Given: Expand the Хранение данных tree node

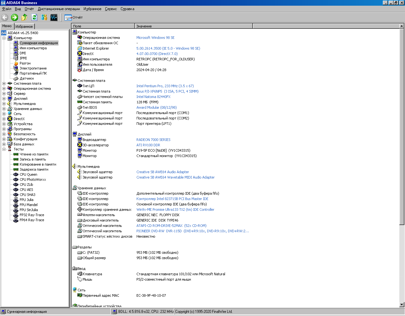Looking at the screenshot, I should point(4,109).
